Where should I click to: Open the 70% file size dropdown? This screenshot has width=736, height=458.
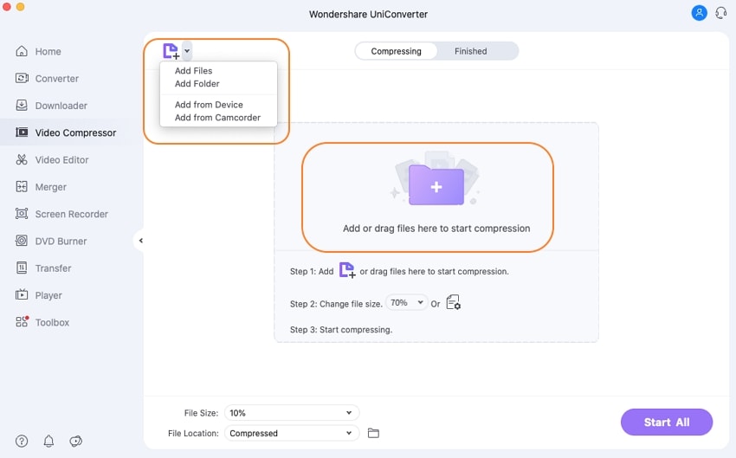click(406, 303)
